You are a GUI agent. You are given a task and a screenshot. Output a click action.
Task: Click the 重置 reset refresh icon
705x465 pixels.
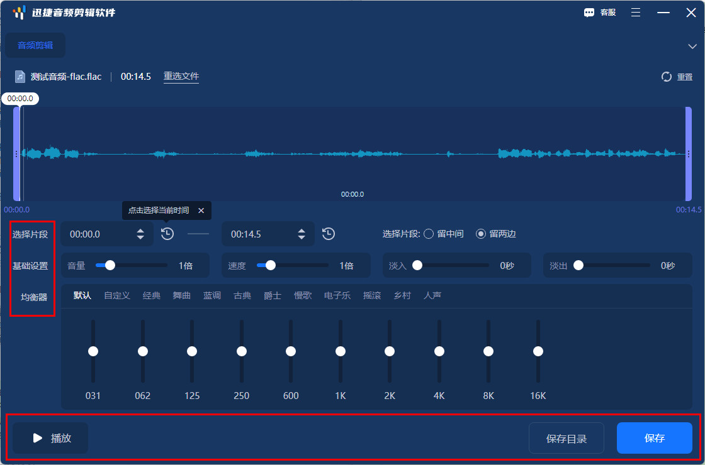click(x=667, y=77)
